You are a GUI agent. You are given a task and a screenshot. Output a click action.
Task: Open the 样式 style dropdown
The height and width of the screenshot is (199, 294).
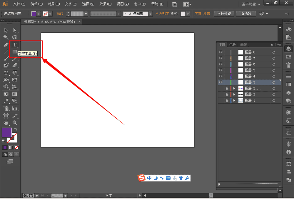point(188,14)
